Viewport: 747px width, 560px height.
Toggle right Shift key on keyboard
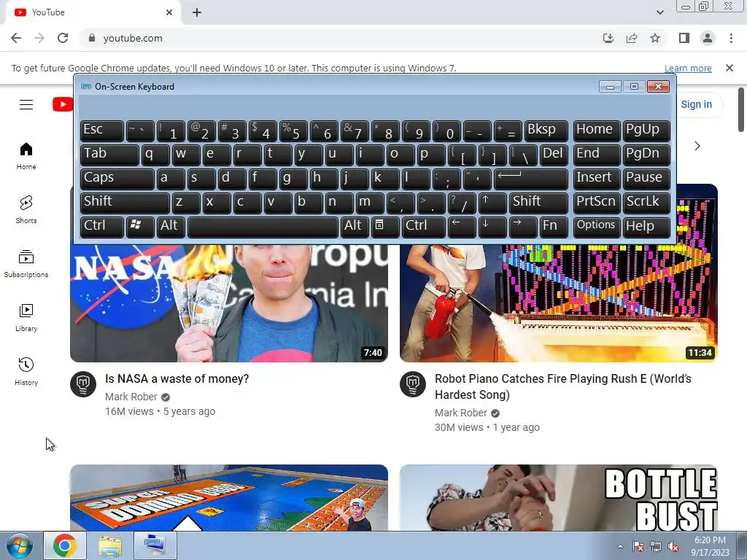pos(538,203)
